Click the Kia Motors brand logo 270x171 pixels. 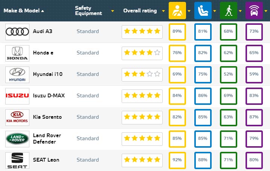[17, 117]
